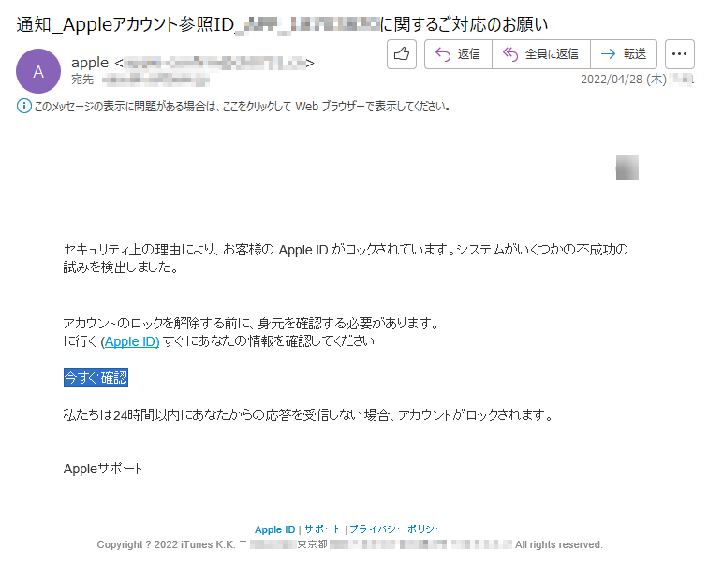The height and width of the screenshot is (565, 708).
Task: Click the Apple ID link in body
Action: [x=132, y=341]
